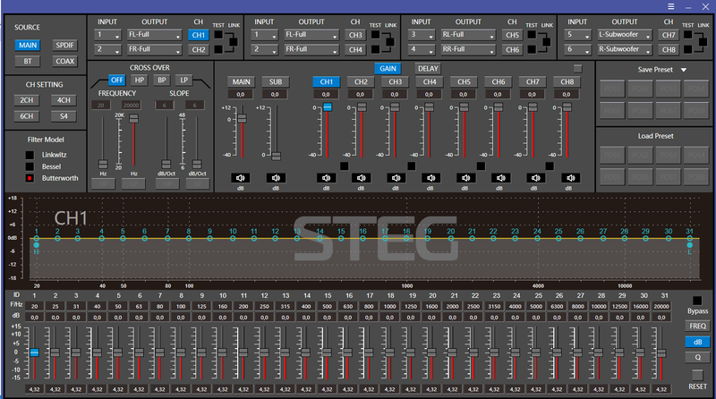Click the EQ band 1 slider handle

(x=34, y=352)
